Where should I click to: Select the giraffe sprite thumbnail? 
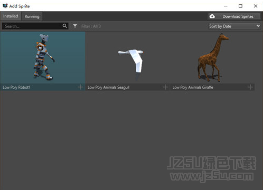click(x=212, y=57)
